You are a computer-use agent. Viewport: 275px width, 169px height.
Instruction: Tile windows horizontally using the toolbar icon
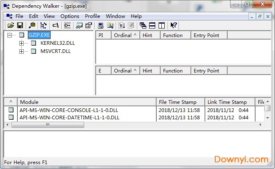pyautogui.click(x=152, y=25)
